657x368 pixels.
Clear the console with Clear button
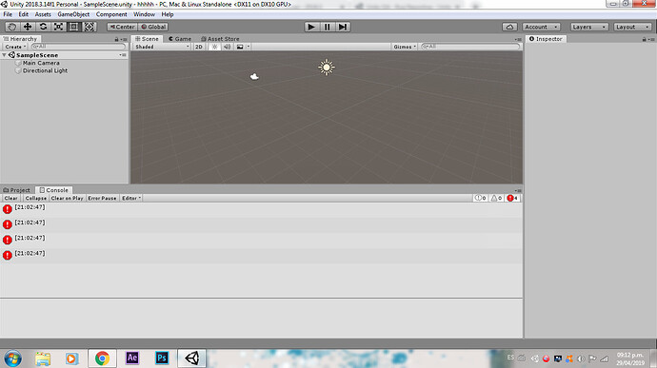(10, 198)
